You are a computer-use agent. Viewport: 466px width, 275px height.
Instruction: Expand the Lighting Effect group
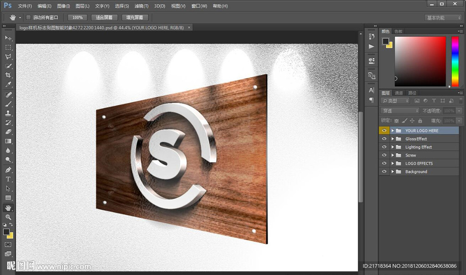[x=393, y=147]
